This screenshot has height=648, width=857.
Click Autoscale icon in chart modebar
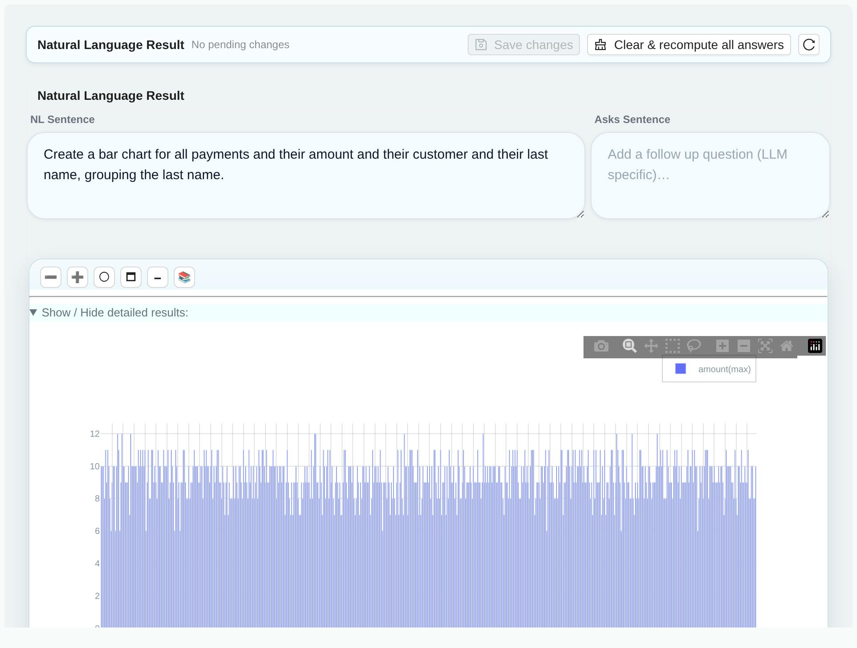765,346
